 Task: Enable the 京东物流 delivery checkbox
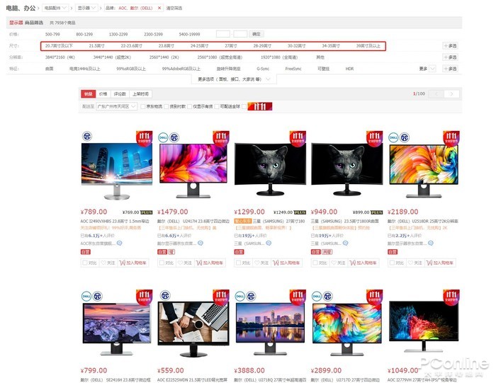point(143,106)
